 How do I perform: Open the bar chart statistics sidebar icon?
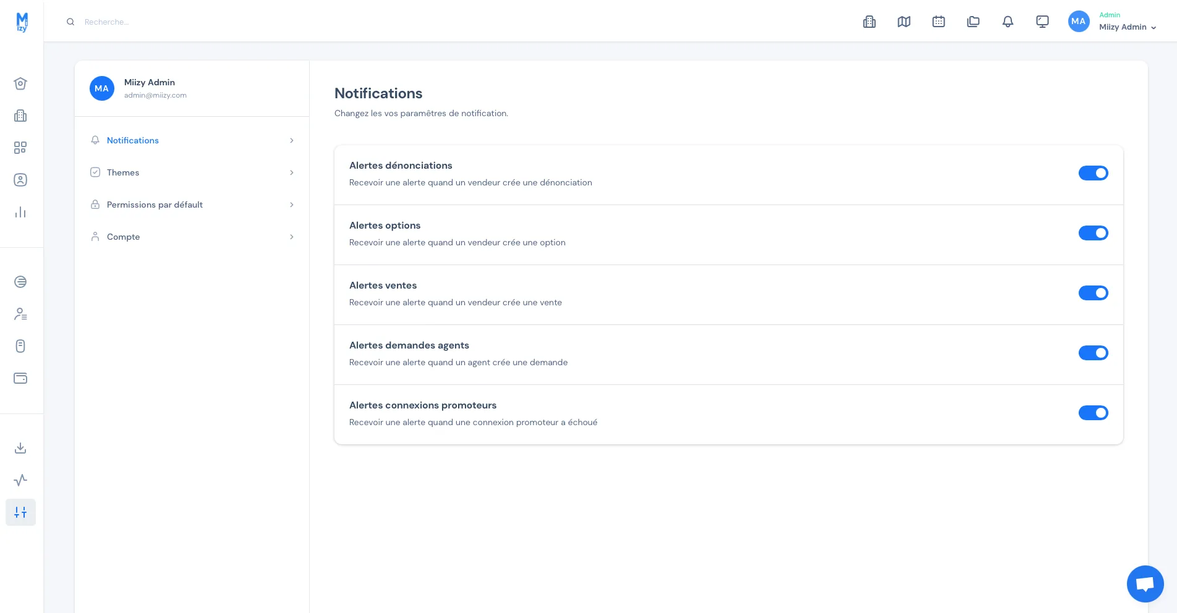click(x=20, y=212)
